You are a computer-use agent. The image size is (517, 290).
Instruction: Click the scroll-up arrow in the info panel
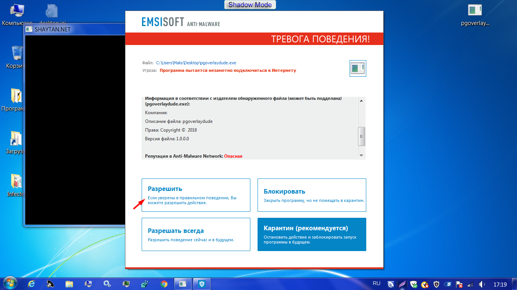click(361, 101)
